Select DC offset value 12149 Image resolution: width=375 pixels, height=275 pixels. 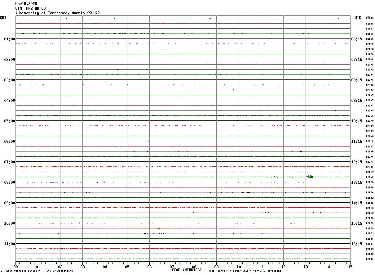coord(369,249)
